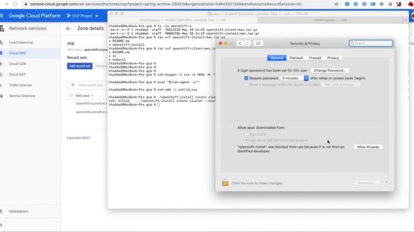Switch to the FileVault tab
This screenshot has height=232, width=414.
point(296,58)
